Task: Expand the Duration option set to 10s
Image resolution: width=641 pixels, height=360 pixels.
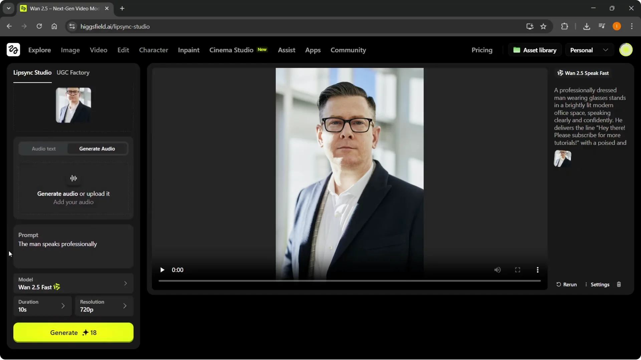Action: coord(42,306)
